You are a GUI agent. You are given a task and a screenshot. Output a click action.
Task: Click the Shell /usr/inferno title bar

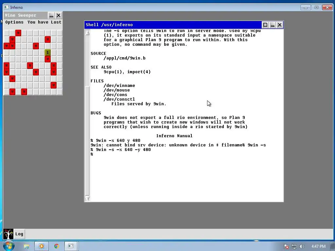point(173,25)
